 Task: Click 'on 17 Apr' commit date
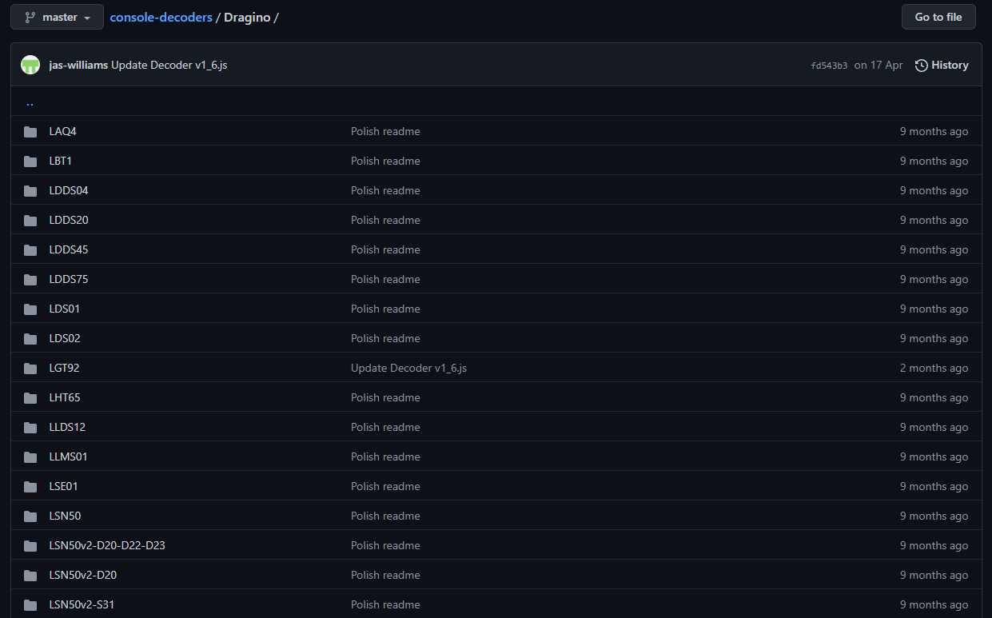[x=878, y=66]
